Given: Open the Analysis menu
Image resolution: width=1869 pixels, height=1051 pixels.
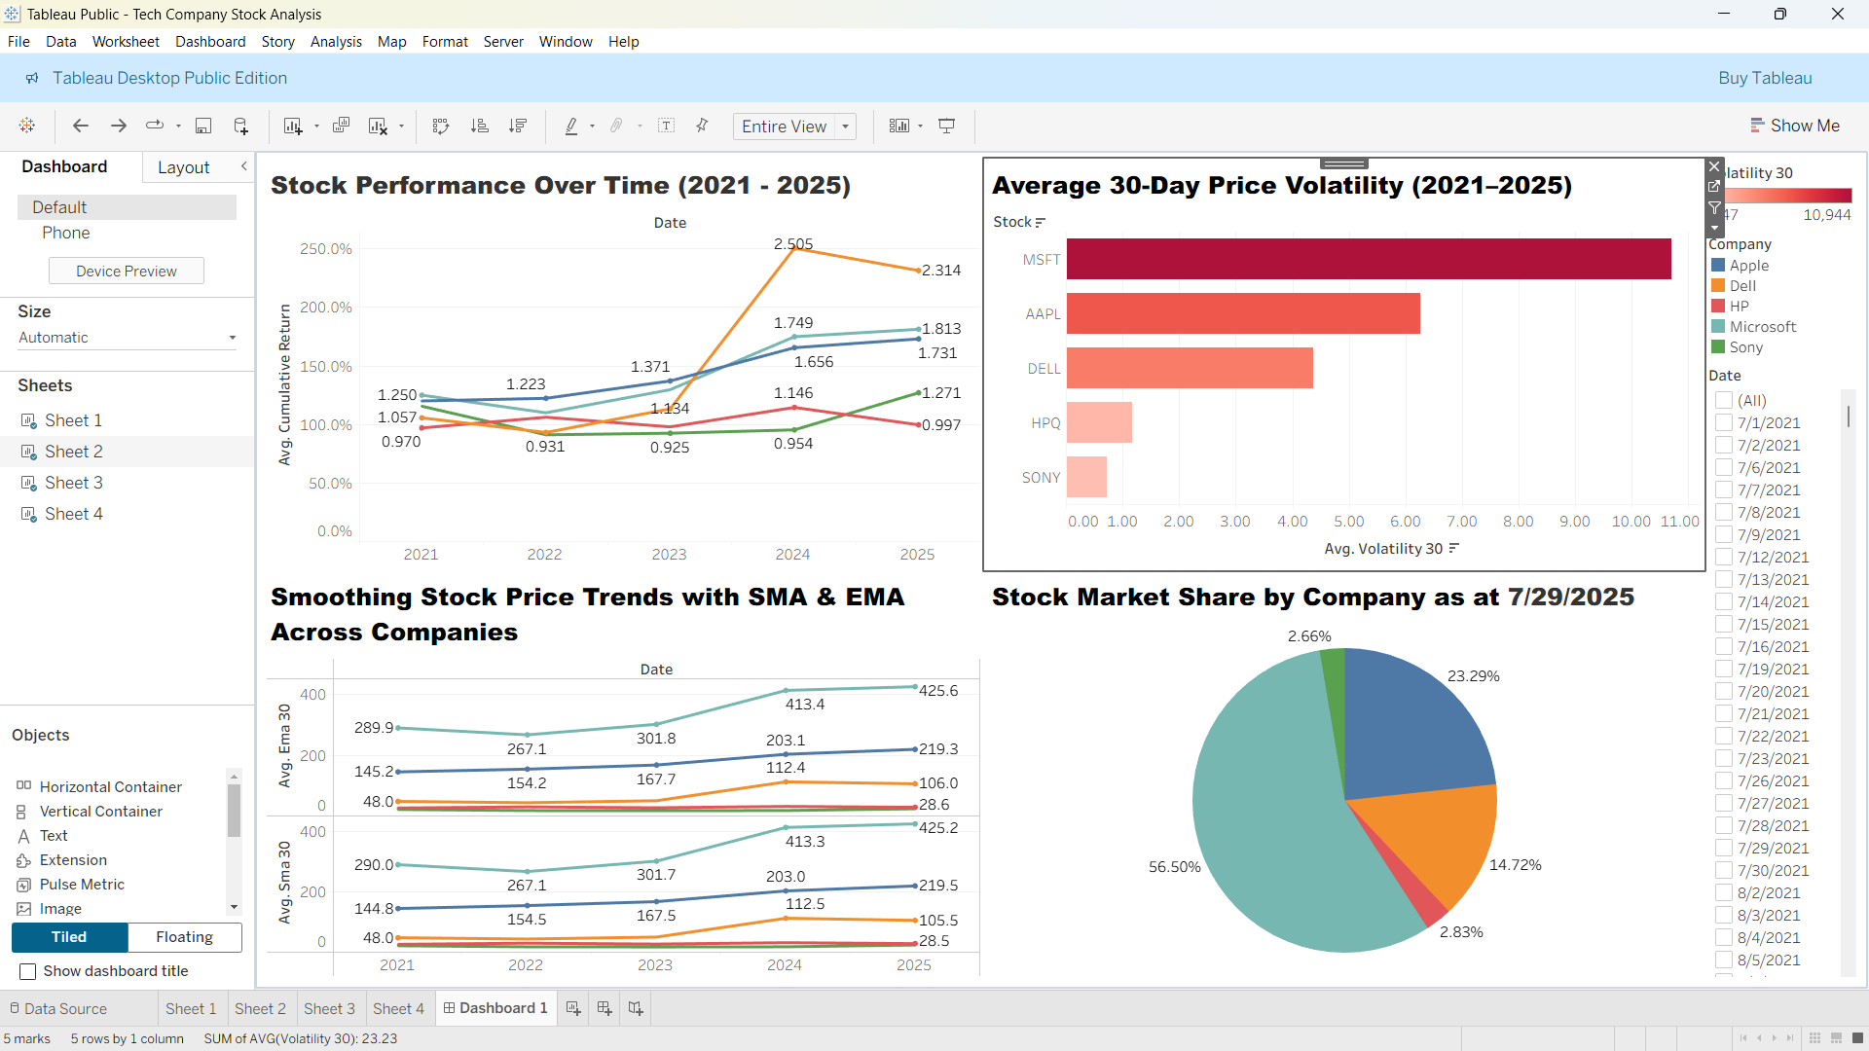Looking at the screenshot, I should tap(336, 42).
